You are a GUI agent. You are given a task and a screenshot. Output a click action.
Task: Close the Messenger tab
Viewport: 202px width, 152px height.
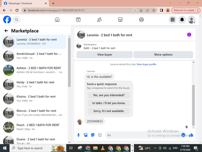46,3
